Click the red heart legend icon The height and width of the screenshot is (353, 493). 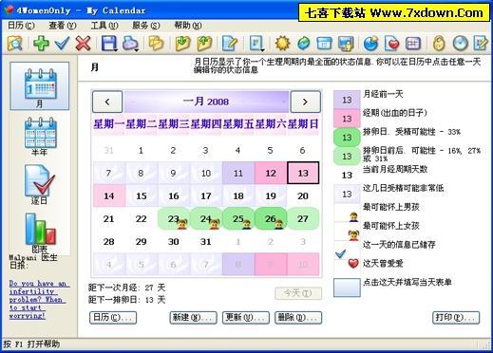click(x=353, y=263)
